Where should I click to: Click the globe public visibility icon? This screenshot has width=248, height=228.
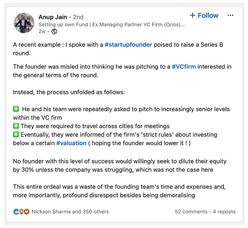(54, 31)
